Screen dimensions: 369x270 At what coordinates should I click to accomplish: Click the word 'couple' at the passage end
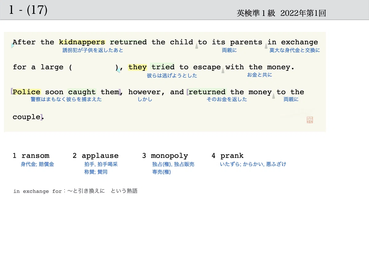point(26,117)
